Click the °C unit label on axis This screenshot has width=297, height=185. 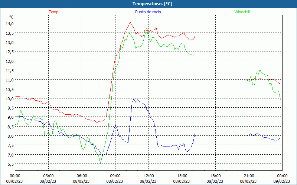[x=12, y=17]
